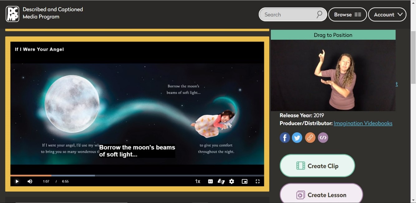Image resolution: width=416 pixels, height=203 pixels.
Task: Enter fullscreen video mode
Action: point(258,181)
